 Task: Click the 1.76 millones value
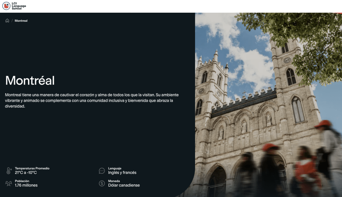pos(26,185)
